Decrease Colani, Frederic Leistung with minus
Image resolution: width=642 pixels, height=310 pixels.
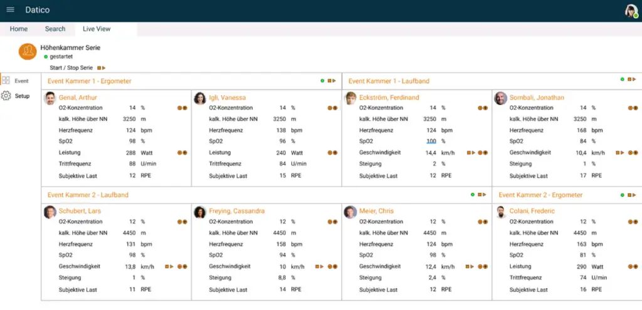pos(630,267)
